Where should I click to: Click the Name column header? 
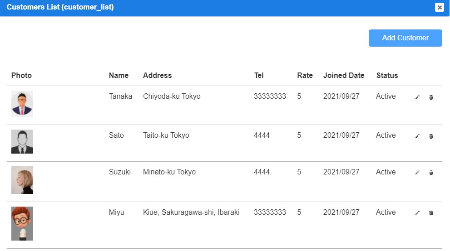click(119, 75)
